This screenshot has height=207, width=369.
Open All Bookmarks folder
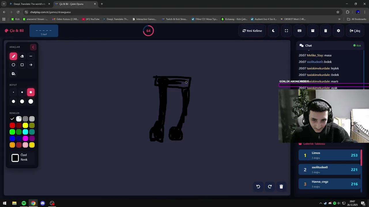pos(357,19)
